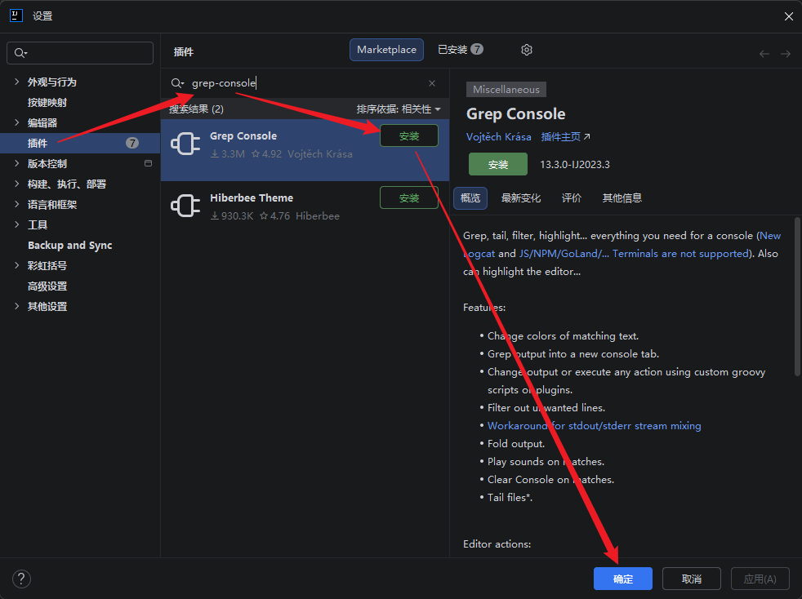This screenshot has height=599, width=802.
Task: Click the settings search input field
Action: pyautogui.click(x=80, y=53)
